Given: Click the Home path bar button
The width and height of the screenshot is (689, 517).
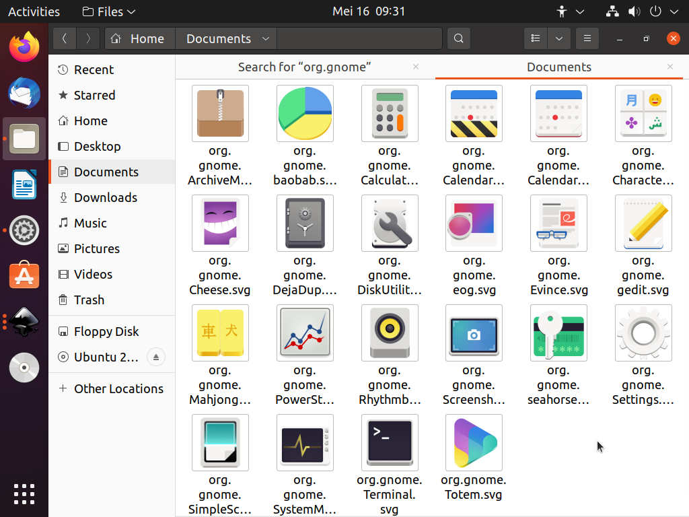Looking at the screenshot, I should 140,38.
